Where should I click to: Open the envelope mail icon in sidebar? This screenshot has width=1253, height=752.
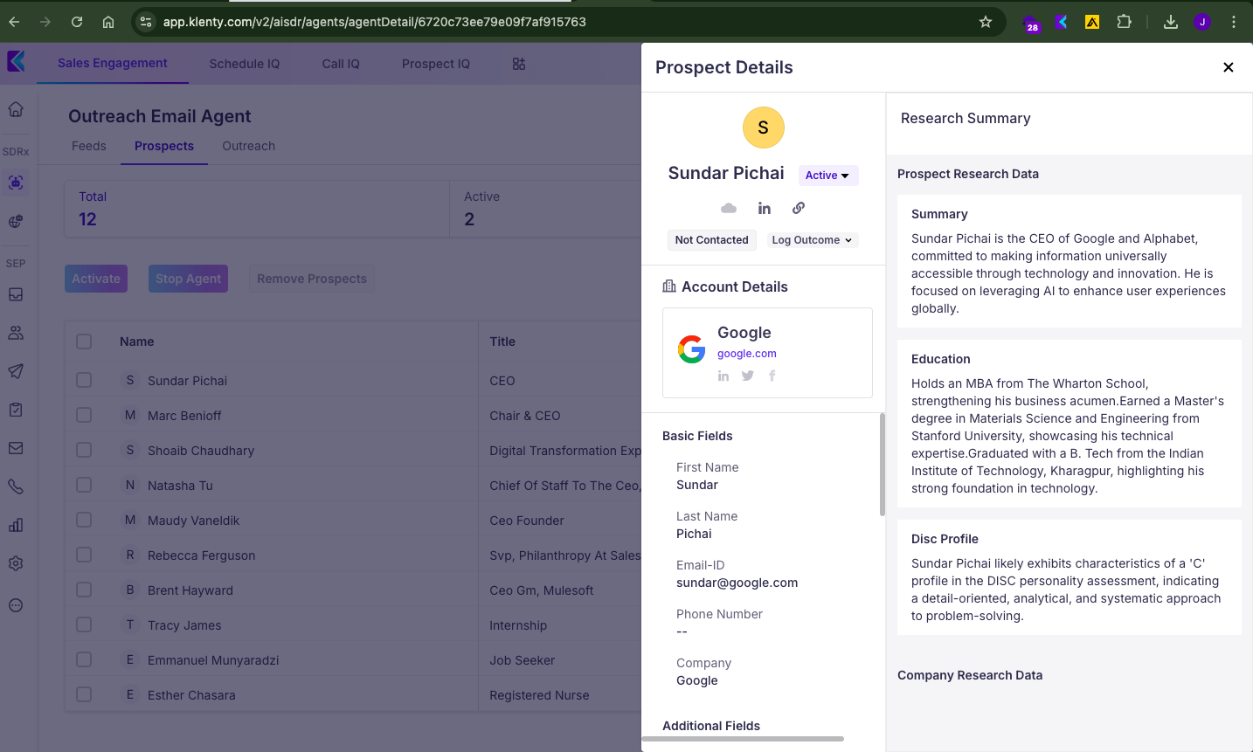click(16, 448)
